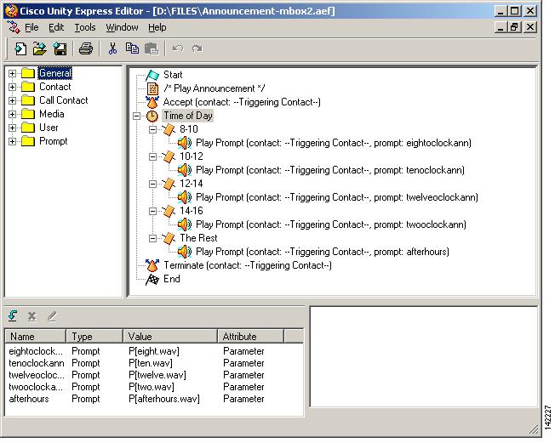Collapse The Rest branch

[152, 238]
